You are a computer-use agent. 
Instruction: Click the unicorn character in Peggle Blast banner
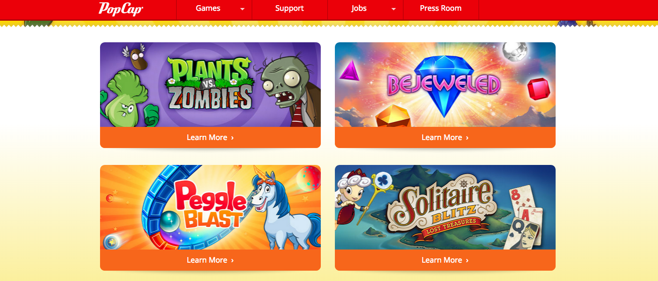pos(283,207)
